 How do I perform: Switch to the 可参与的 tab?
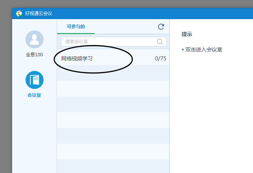pos(76,27)
